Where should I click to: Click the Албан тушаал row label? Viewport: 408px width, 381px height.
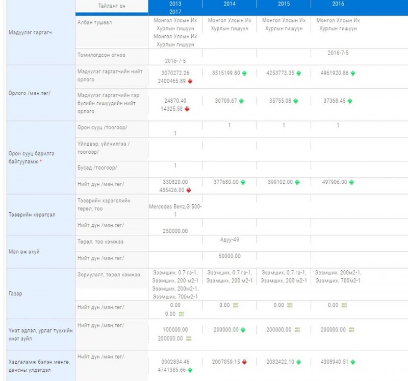[94, 22]
